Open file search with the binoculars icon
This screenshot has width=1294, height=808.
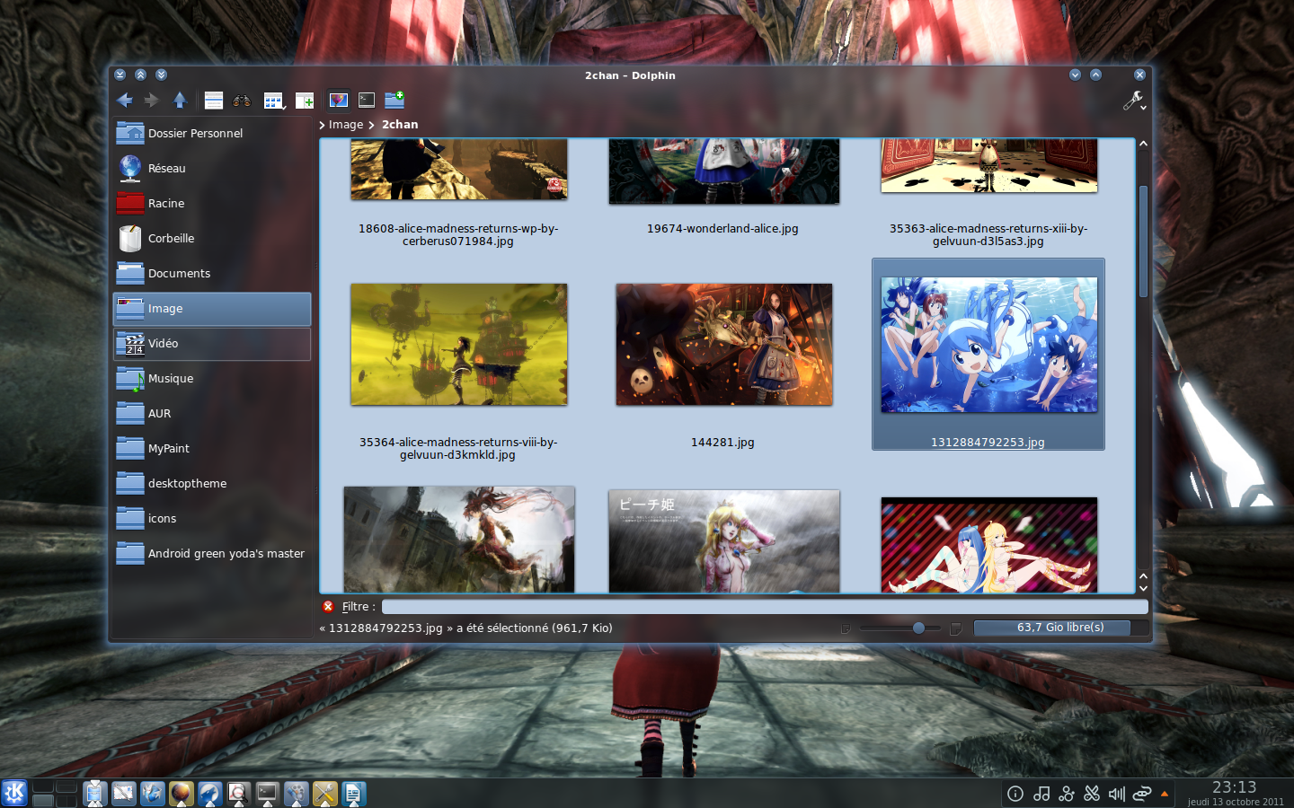click(x=242, y=101)
